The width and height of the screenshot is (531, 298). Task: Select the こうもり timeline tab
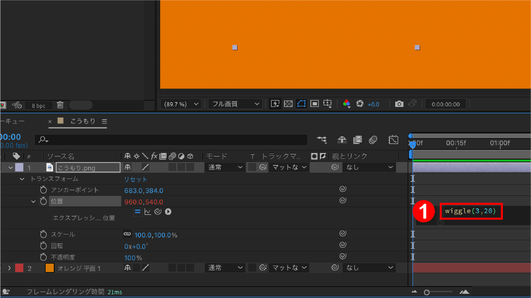point(83,121)
